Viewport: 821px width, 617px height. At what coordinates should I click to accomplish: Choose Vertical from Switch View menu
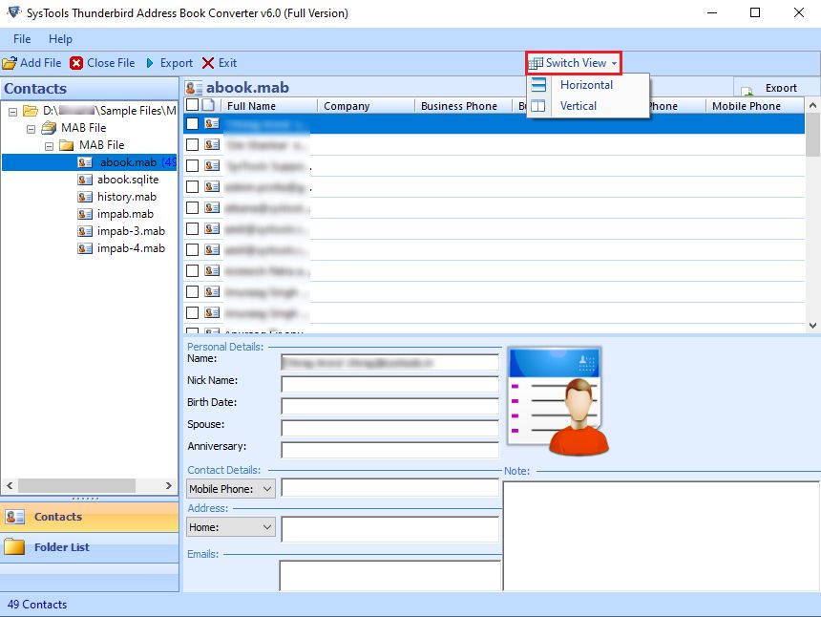tap(579, 106)
